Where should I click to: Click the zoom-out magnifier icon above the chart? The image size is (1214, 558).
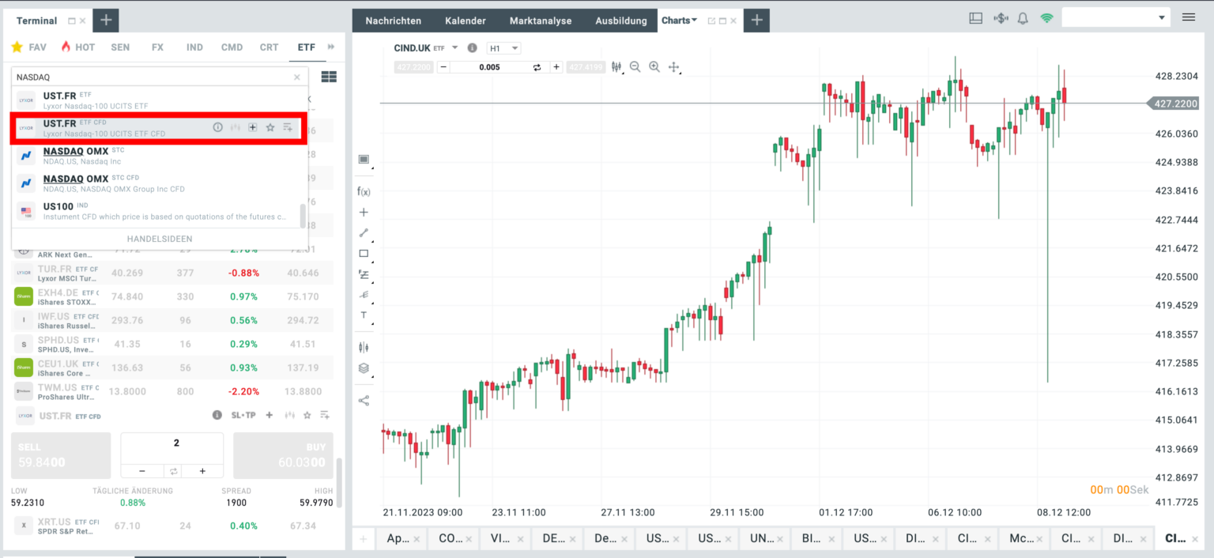pos(635,66)
